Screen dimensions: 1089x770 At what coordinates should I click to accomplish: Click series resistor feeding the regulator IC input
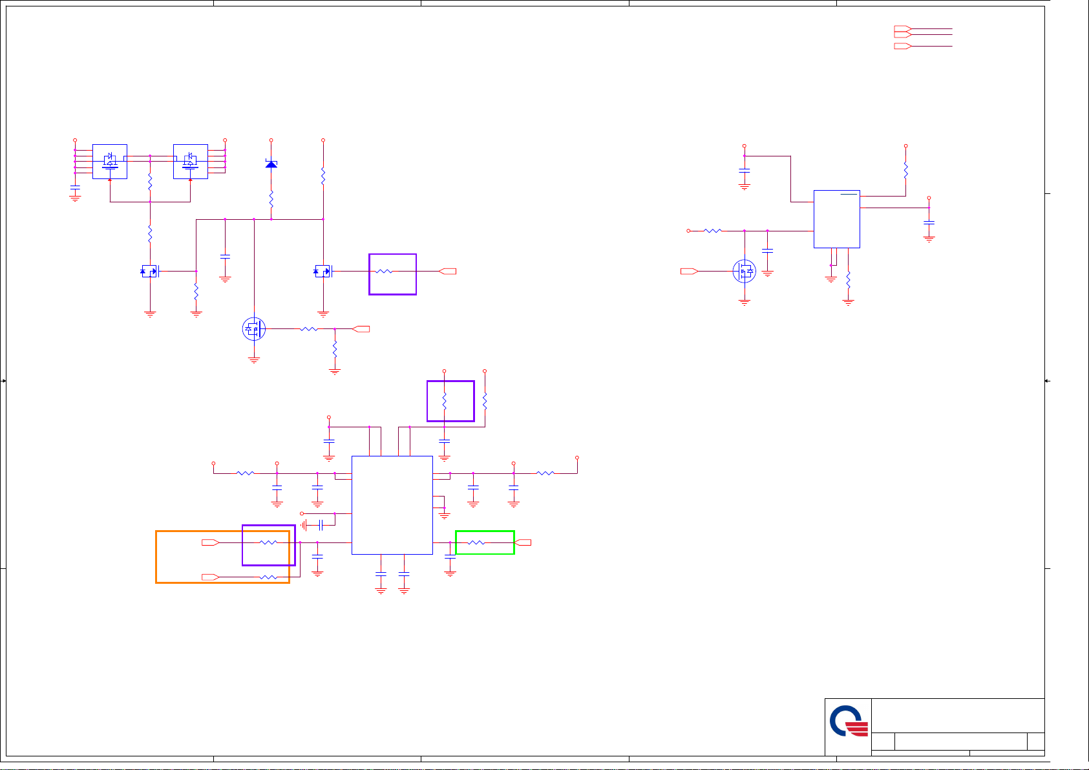712,231
